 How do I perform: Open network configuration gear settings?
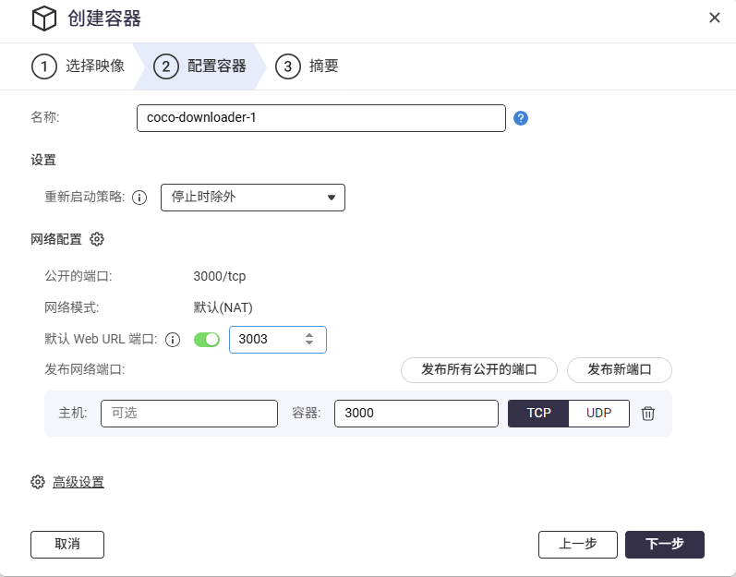[x=97, y=239]
